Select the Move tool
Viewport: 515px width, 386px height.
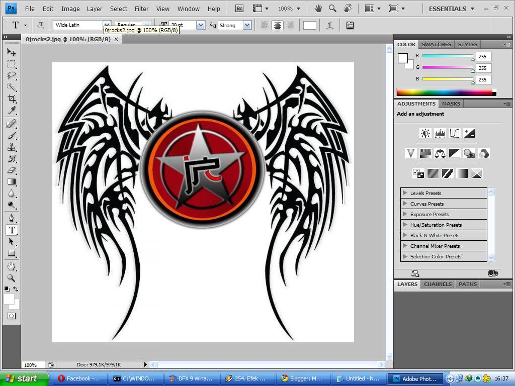pyautogui.click(x=12, y=51)
